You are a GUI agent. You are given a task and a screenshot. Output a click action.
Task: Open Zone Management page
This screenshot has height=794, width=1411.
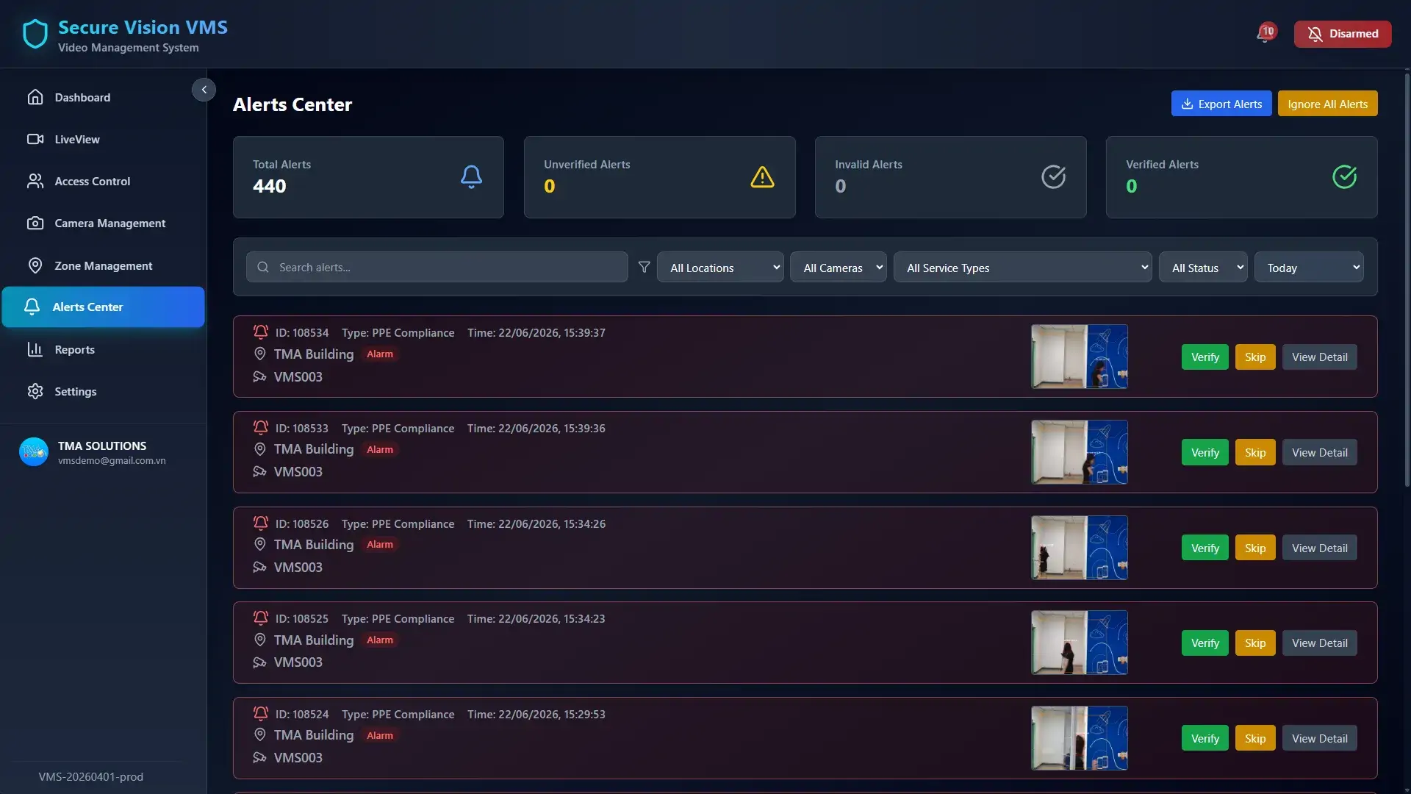pyautogui.click(x=103, y=265)
